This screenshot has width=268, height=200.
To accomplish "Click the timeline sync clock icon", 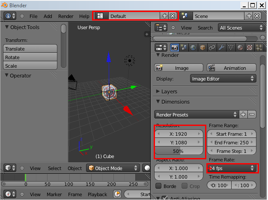I will point(117,194).
